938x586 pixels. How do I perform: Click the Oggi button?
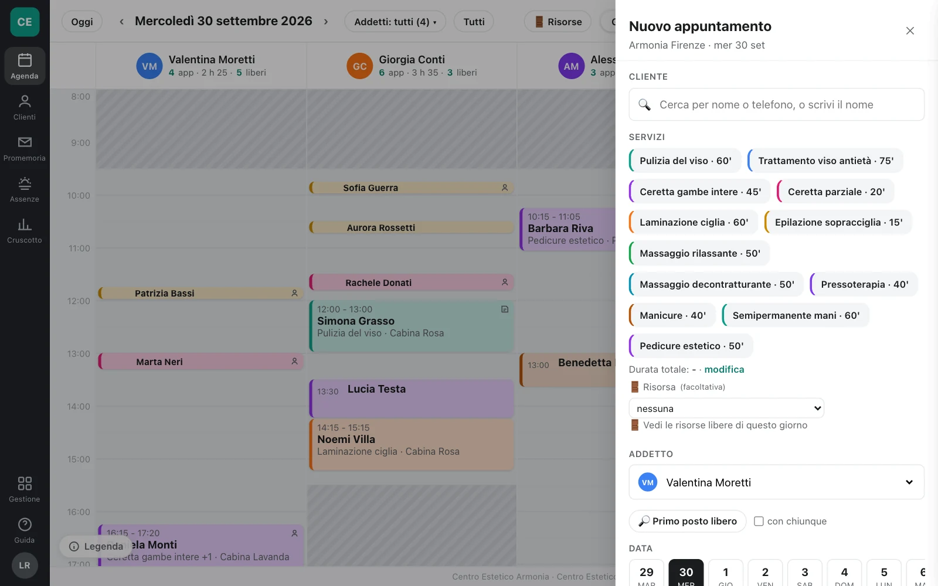pyautogui.click(x=82, y=22)
